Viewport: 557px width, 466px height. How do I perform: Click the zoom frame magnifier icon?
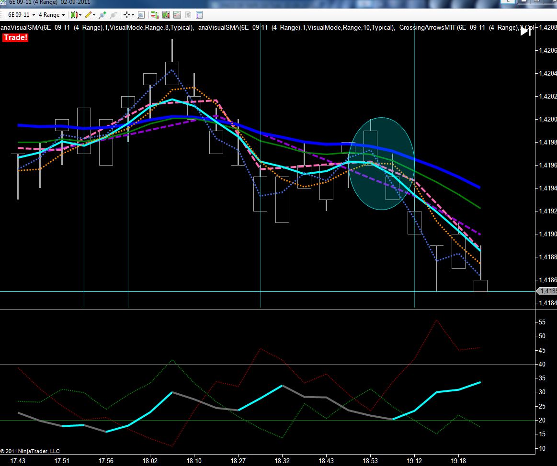coord(141,15)
